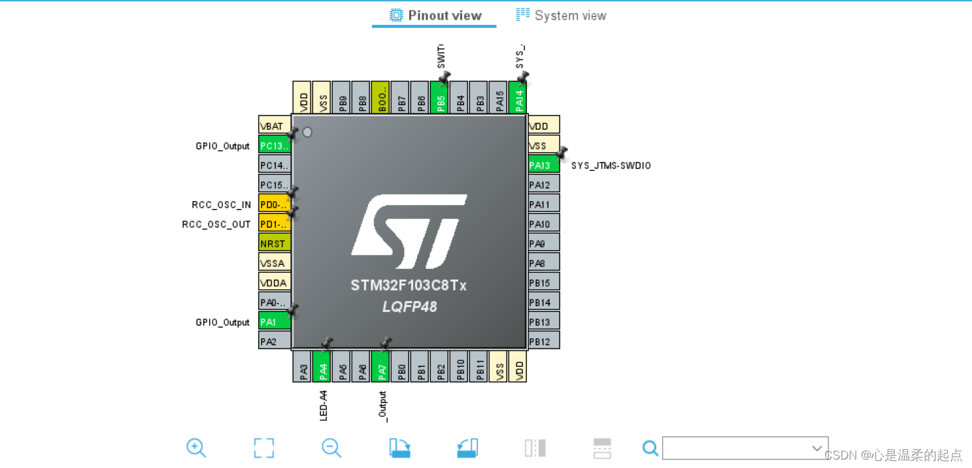Rotate the chip clockwise using toolbar icon
This screenshot has width=972, height=468.
click(399, 448)
